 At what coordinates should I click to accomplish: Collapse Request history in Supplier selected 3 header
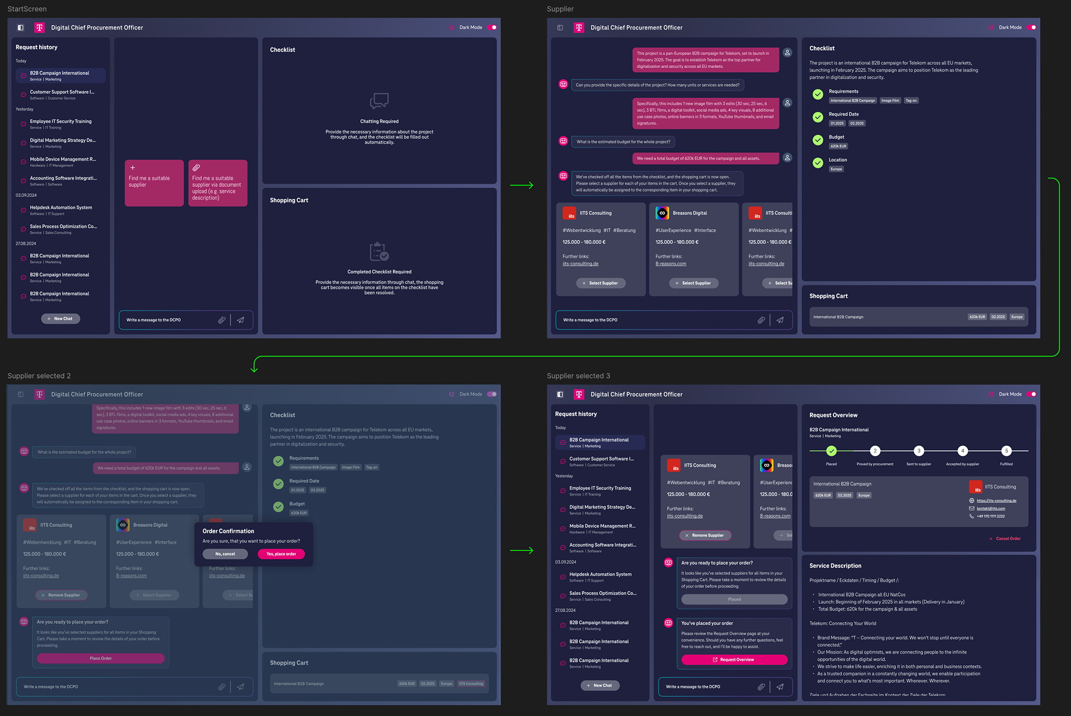tap(560, 394)
